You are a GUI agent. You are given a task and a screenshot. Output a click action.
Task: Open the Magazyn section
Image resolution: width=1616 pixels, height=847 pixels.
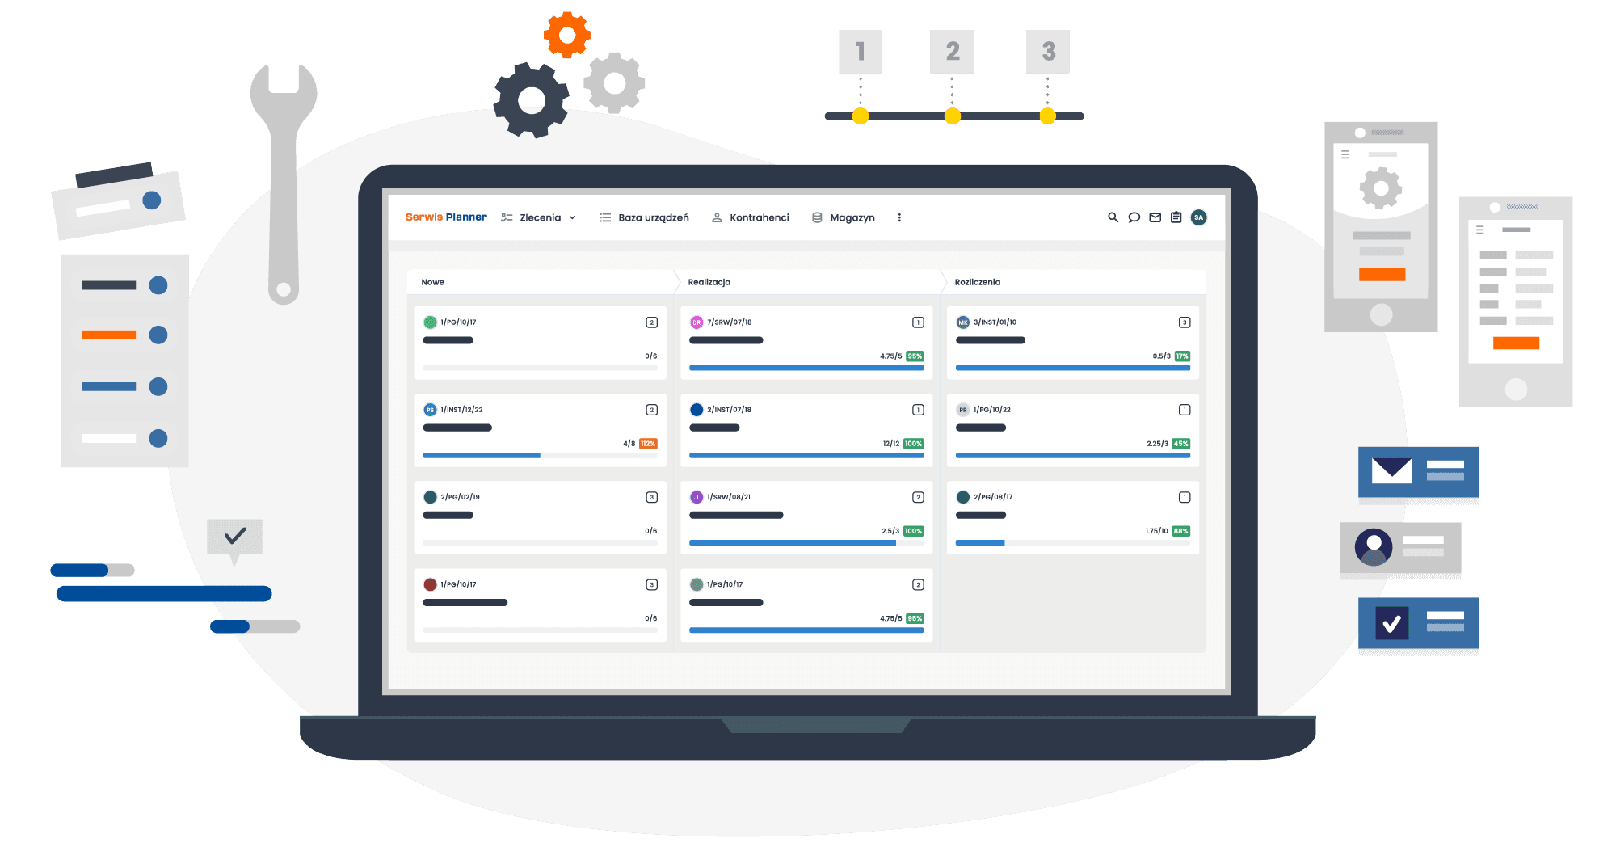(x=852, y=217)
